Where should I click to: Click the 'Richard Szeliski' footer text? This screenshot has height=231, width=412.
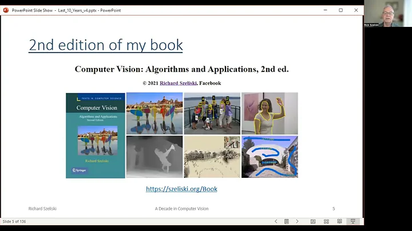click(x=42, y=209)
